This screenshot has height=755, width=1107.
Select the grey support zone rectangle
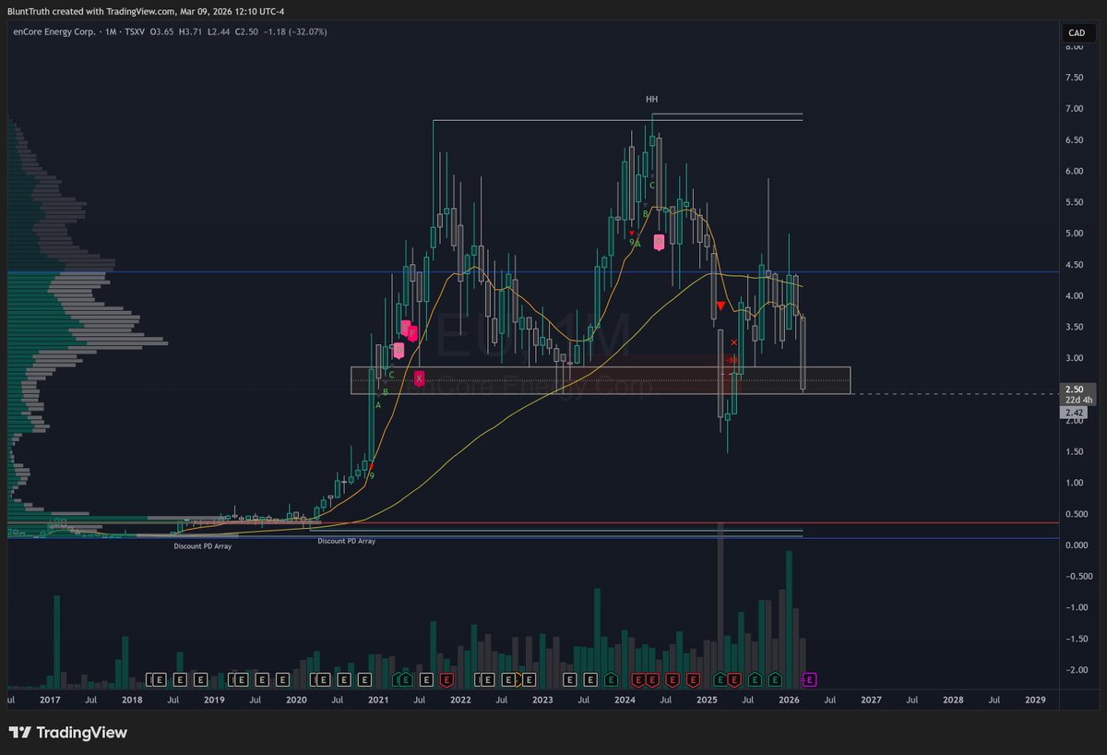coord(601,380)
